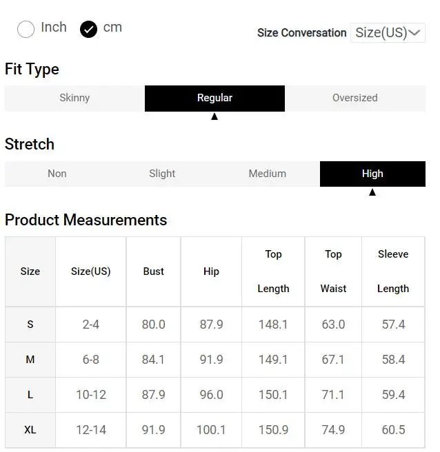Click the Bust column header
440x452 pixels.
[153, 271]
